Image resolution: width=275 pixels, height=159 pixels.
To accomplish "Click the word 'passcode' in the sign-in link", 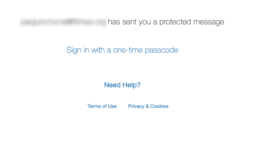I will [x=161, y=50].
